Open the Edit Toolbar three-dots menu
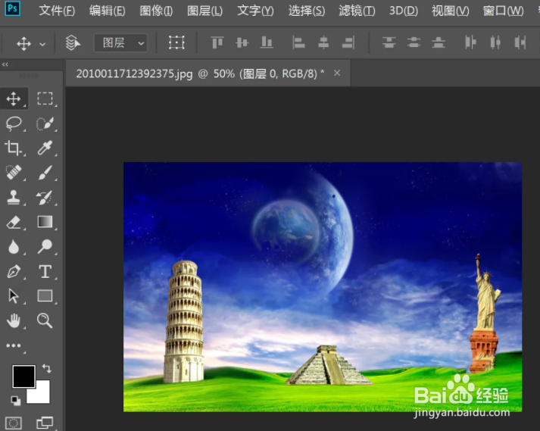This screenshot has height=431, width=540. (14, 345)
